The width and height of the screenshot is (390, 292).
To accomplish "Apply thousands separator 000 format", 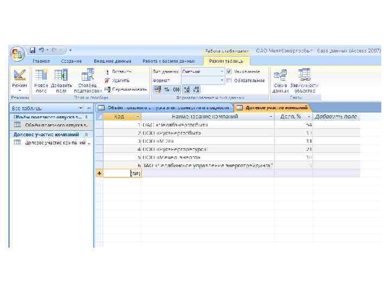I will click(176, 89).
